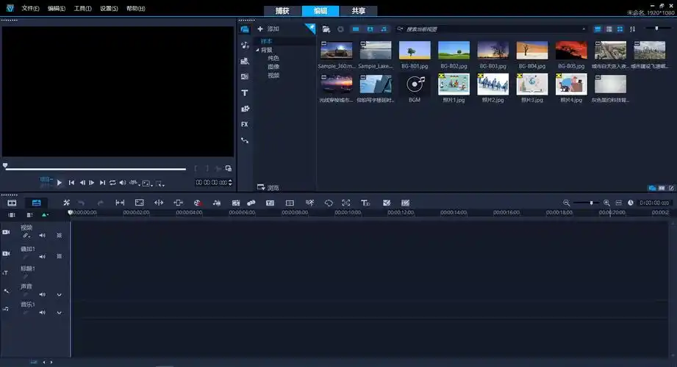The width and height of the screenshot is (677, 367).
Task: Open the 3D title editor tool
Action: coord(365,203)
